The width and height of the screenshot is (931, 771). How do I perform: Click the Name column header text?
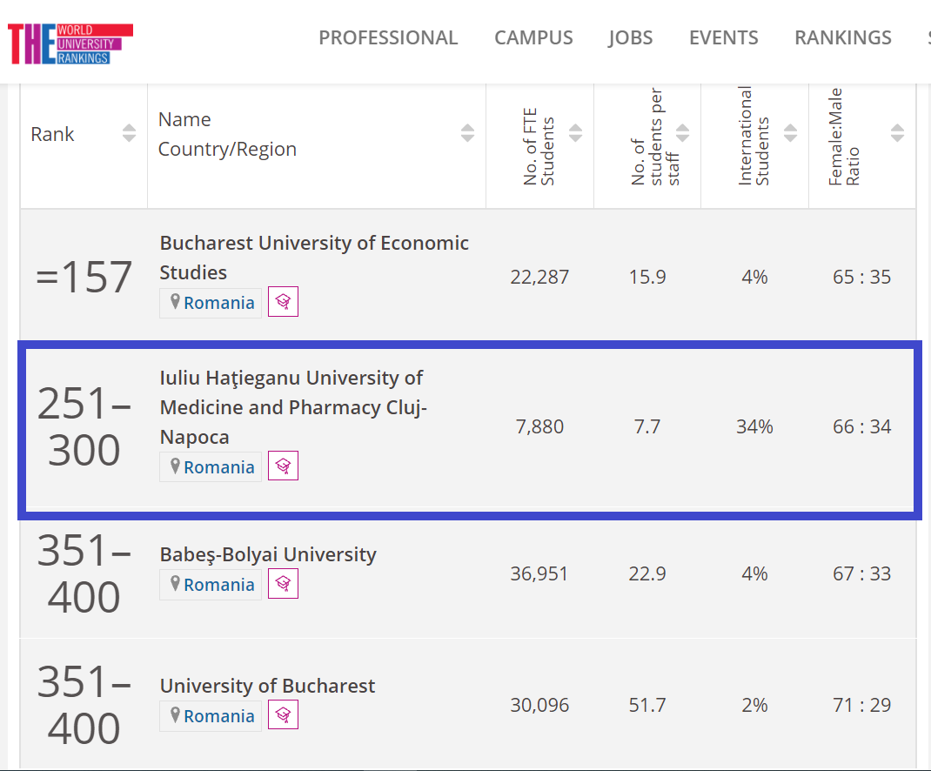[x=184, y=119]
